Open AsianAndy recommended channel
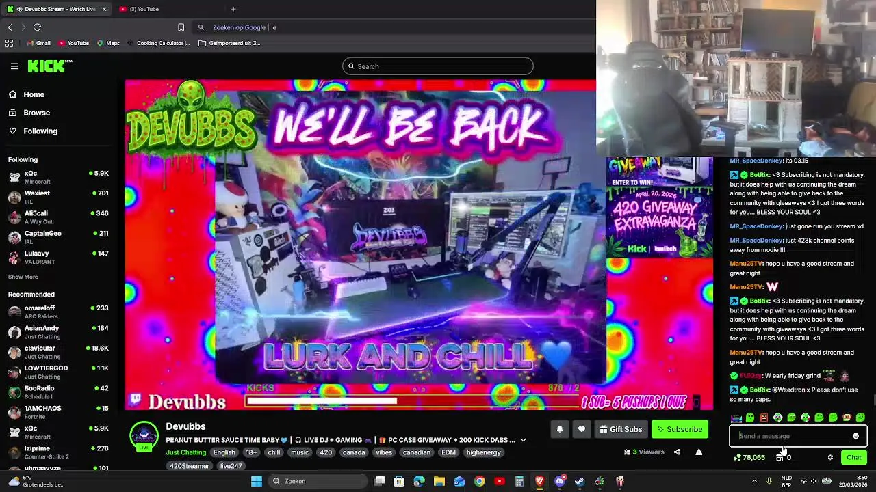The width and height of the screenshot is (876, 492). (58, 331)
